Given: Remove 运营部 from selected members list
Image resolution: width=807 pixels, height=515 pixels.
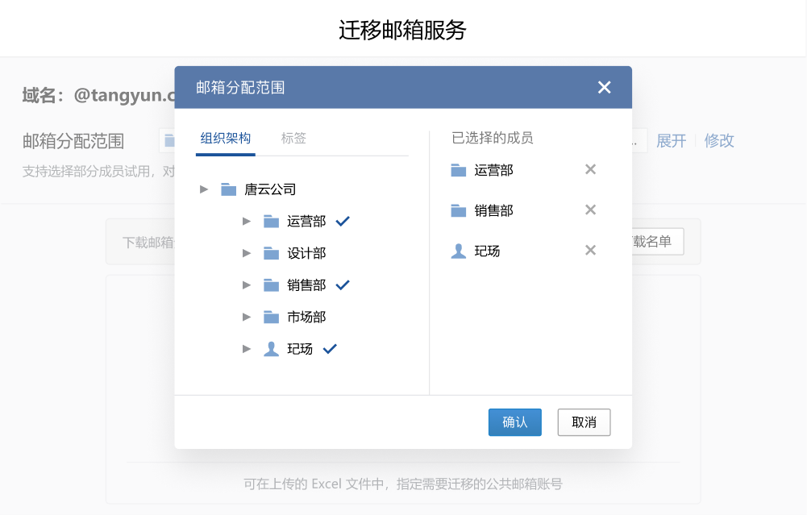Looking at the screenshot, I should (590, 169).
